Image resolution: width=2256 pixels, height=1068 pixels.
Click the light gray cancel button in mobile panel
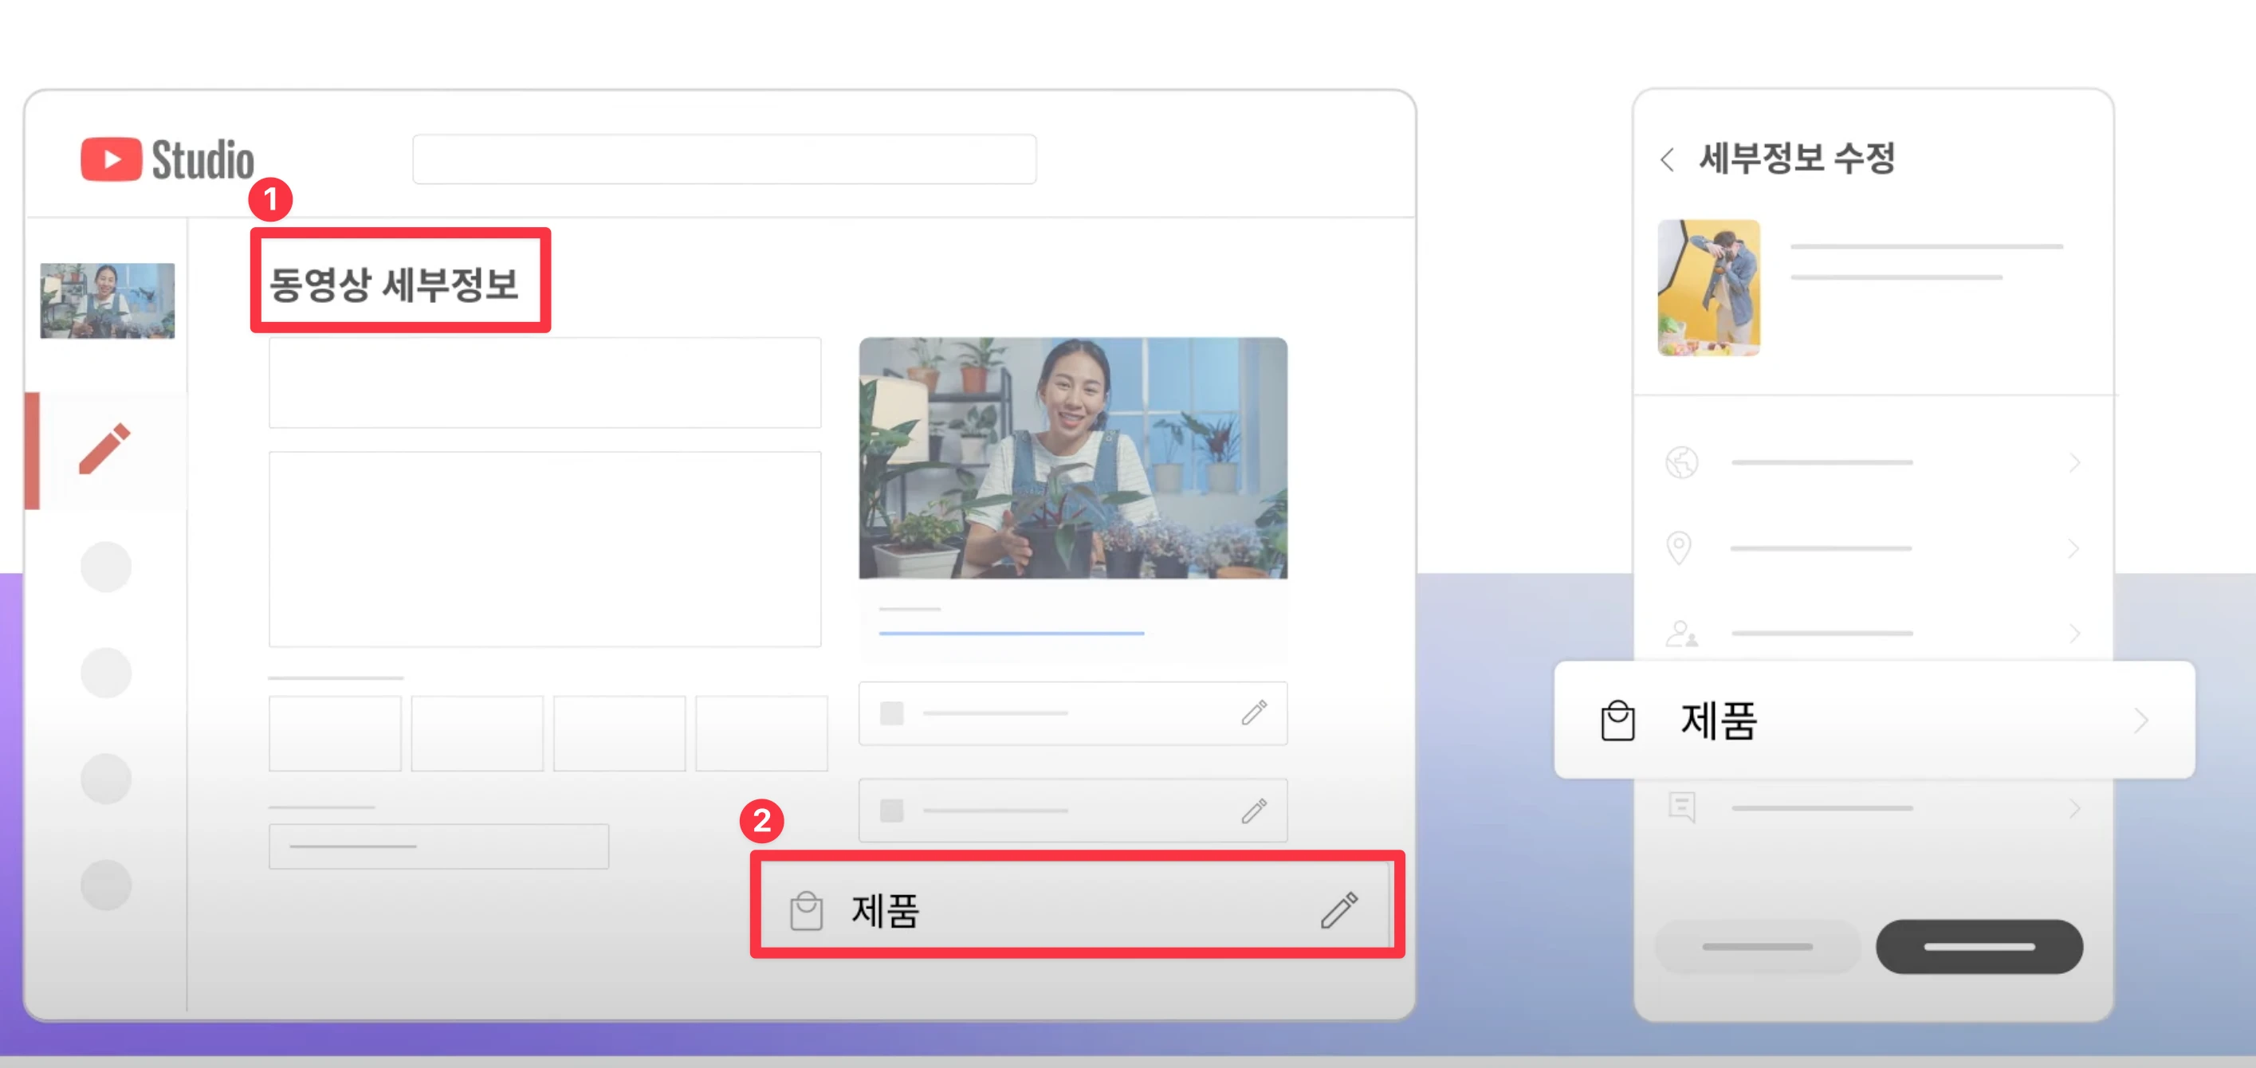pos(1757,946)
